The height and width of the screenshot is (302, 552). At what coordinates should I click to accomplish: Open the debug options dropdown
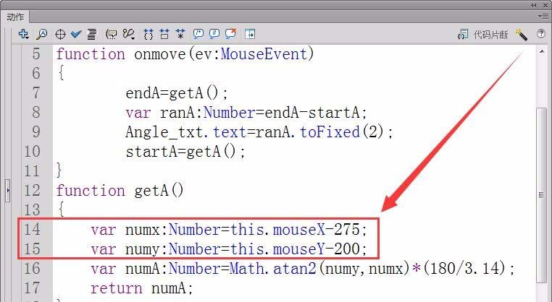(129, 34)
